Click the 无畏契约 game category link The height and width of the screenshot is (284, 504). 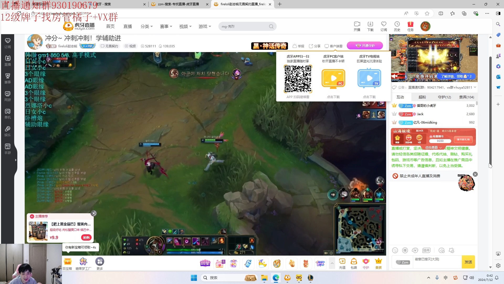pyautogui.click(x=109, y=46)
